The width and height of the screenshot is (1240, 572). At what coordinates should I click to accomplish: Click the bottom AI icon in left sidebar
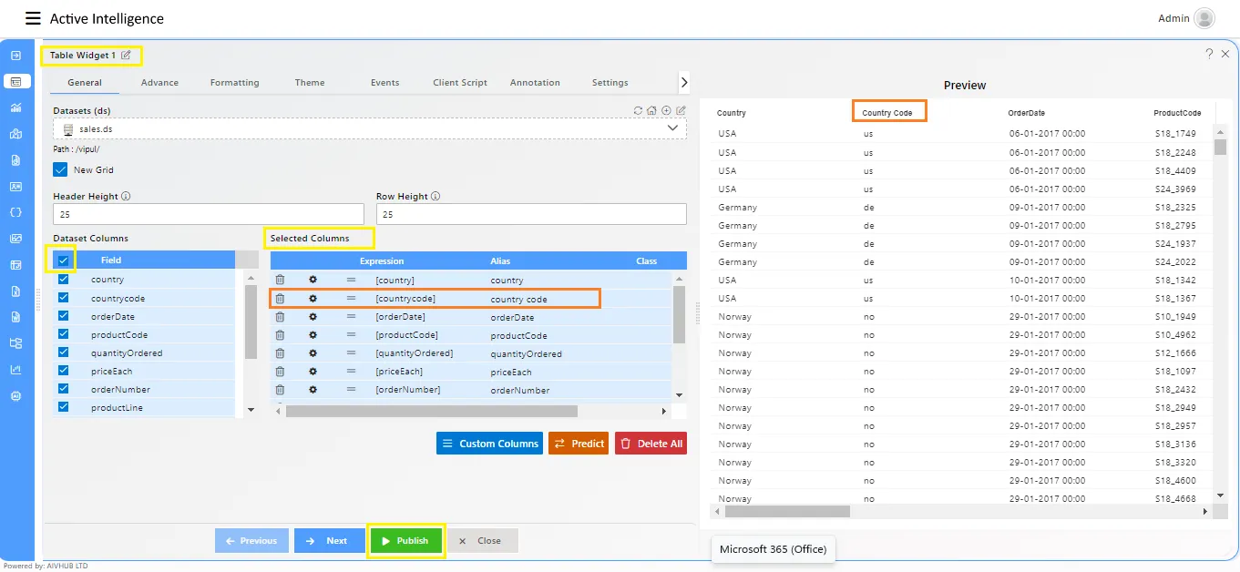click(x=15, y=396)
